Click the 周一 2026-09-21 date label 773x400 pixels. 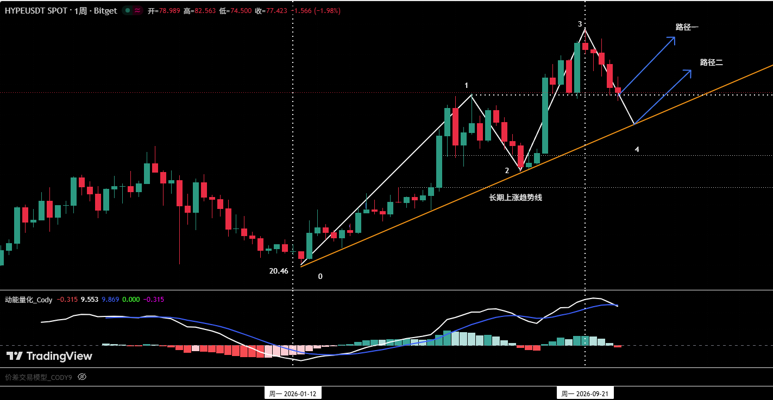[585, 393]
